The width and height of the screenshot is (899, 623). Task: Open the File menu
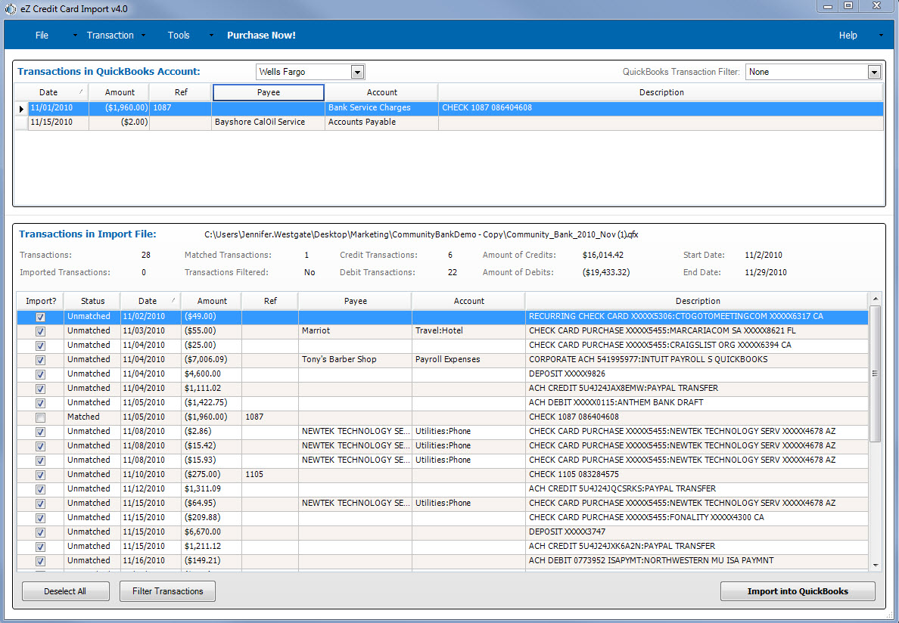[x=42, y=36]
